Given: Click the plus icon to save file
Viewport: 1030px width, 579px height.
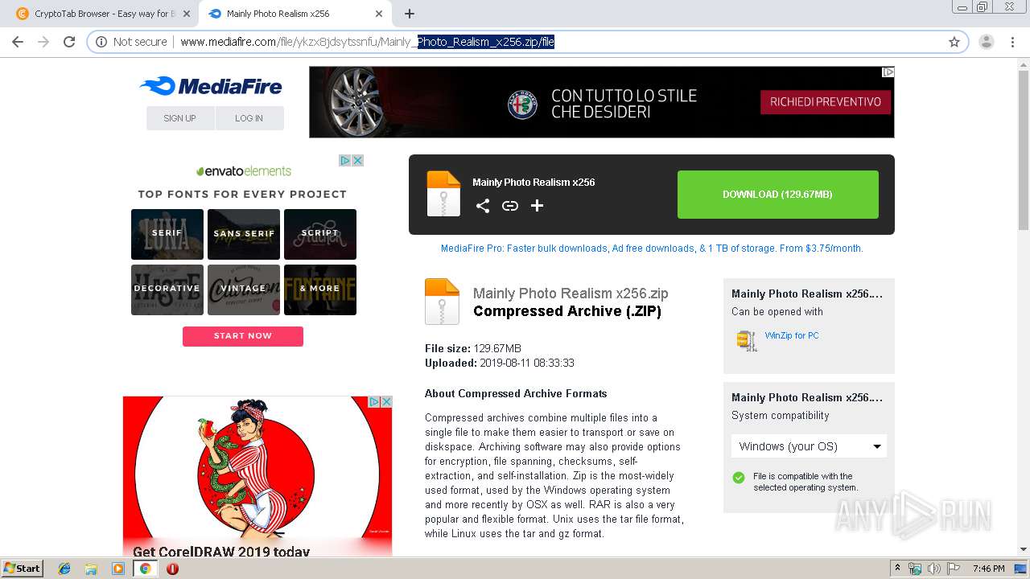Looking at the screenshot, I should (x=538, y=206).
